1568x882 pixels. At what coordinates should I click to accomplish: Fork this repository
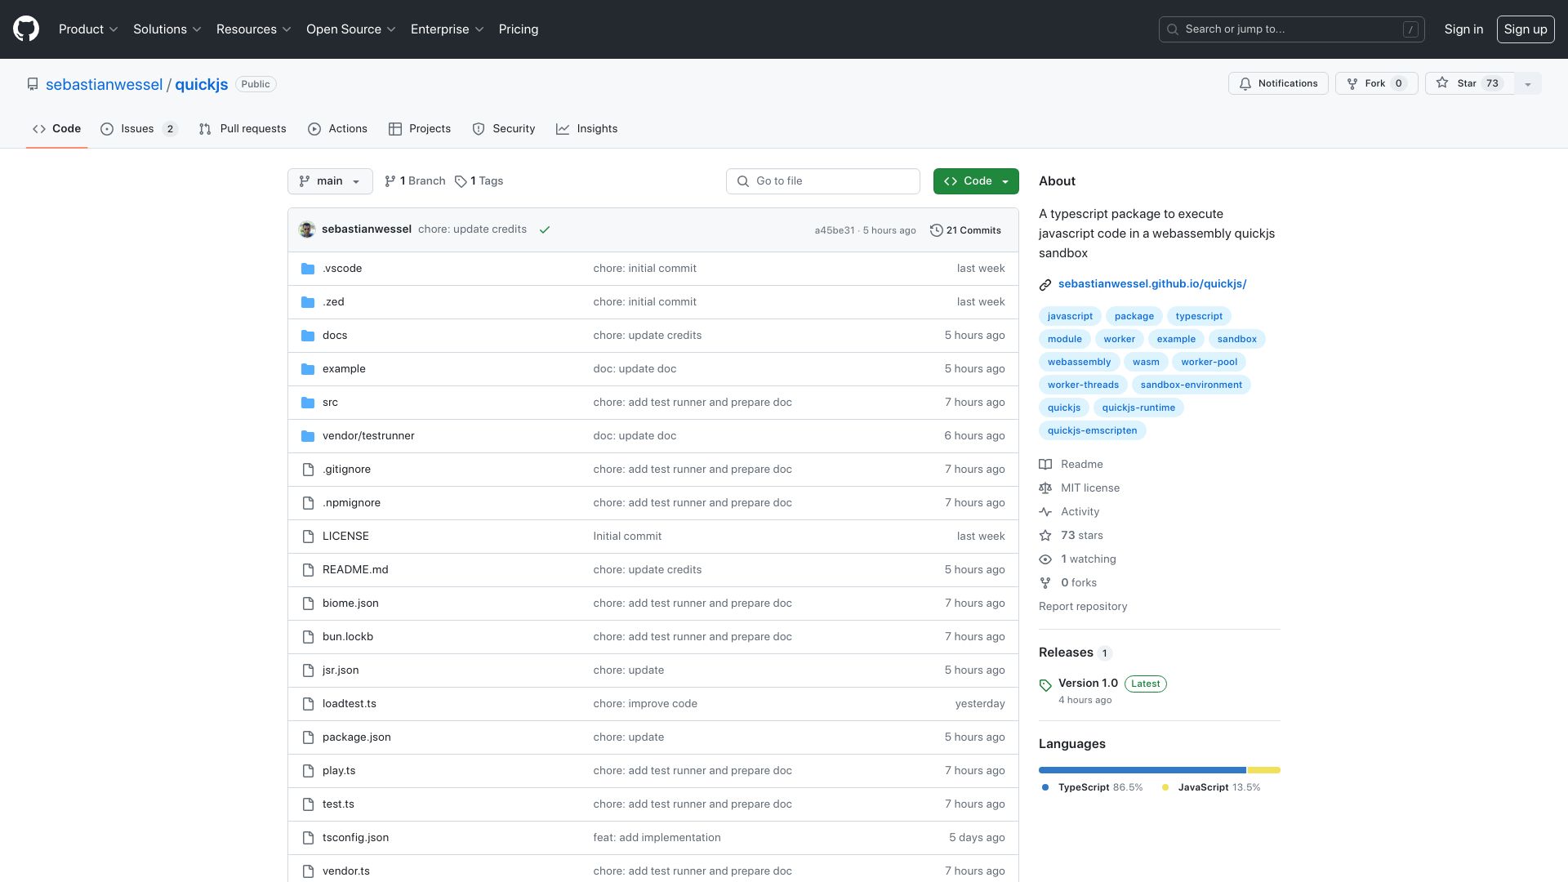[1376, 83]
